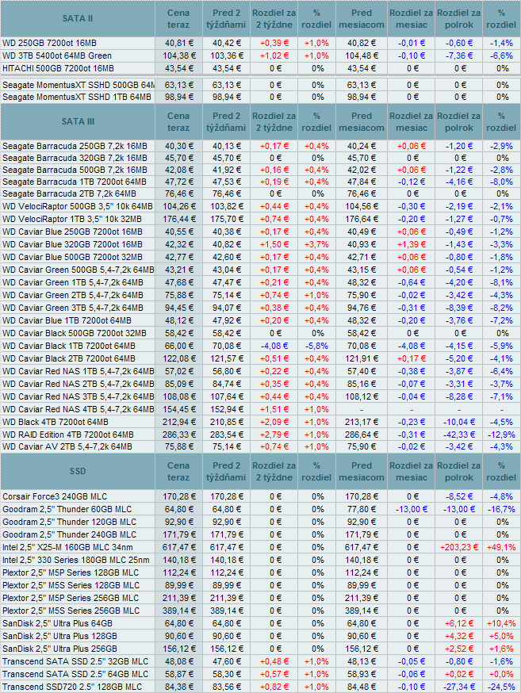Click the 77,80 € month-ago price

click(x=362, y=509)
